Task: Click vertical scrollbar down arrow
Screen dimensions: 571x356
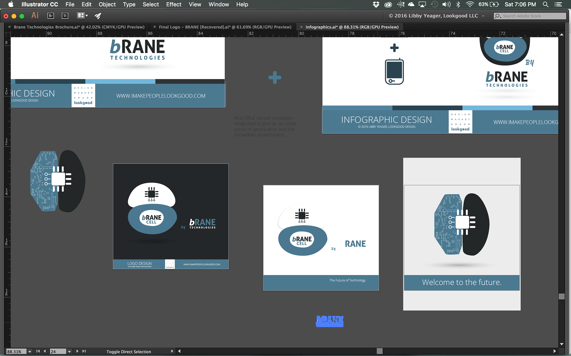Action: click(x=561, y=344)
